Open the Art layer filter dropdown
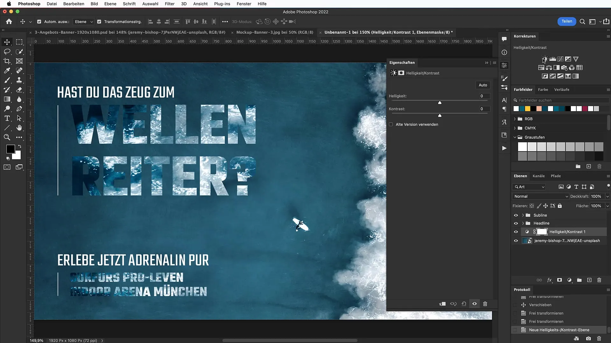Image resolution: width=611 pixels, height=343 pixels. (x=529, y=187)
